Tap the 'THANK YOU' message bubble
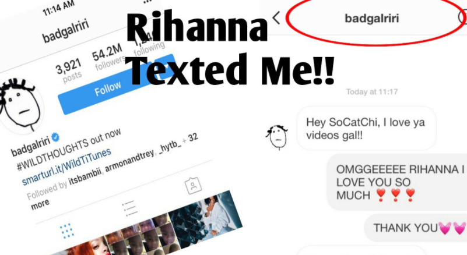 [x=416, y=228]
